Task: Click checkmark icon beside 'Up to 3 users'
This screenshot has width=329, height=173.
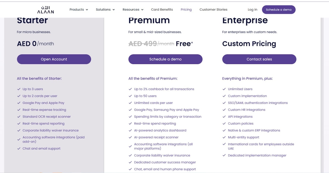Action: [19, 89]
